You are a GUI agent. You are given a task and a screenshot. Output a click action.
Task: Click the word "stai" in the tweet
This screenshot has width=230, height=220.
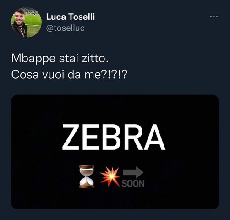67,59
